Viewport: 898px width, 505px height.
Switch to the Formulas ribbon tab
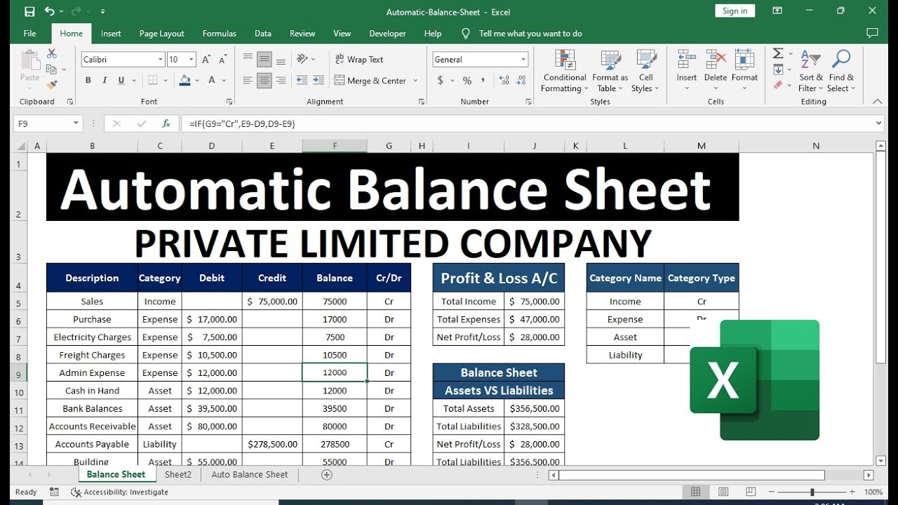click(x=219, y=33)
